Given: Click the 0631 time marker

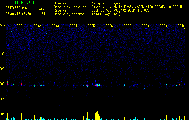Looking at the screenshot, I should point(20,26).
